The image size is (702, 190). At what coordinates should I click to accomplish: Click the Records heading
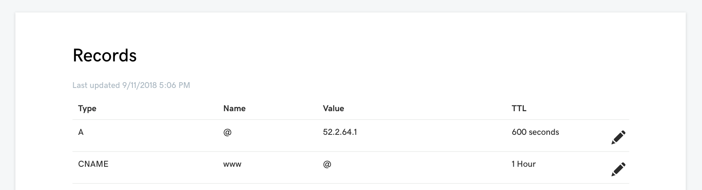pyautogui.click(x=105, y=56)
